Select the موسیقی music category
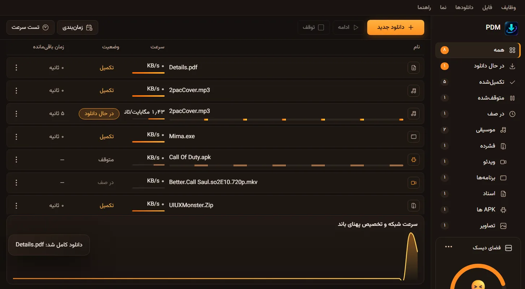The image size is (525, 289). tap(478, 130)
